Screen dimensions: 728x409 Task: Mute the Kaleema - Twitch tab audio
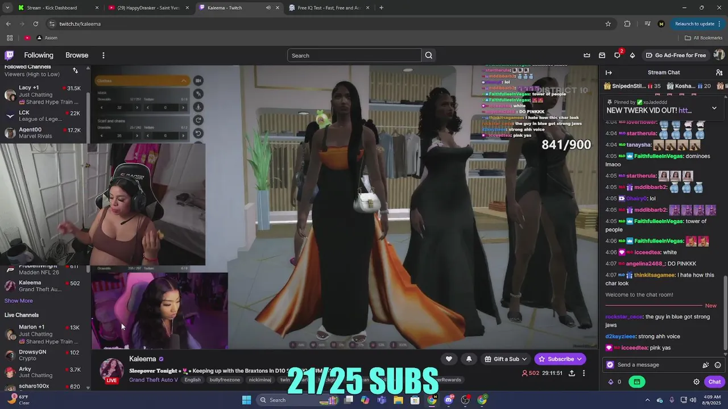click(x=268, y=7)
